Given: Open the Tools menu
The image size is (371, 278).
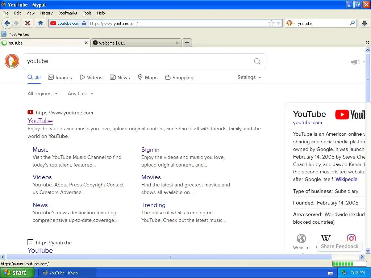Looking at the screenshot, I should click(87, 13).
